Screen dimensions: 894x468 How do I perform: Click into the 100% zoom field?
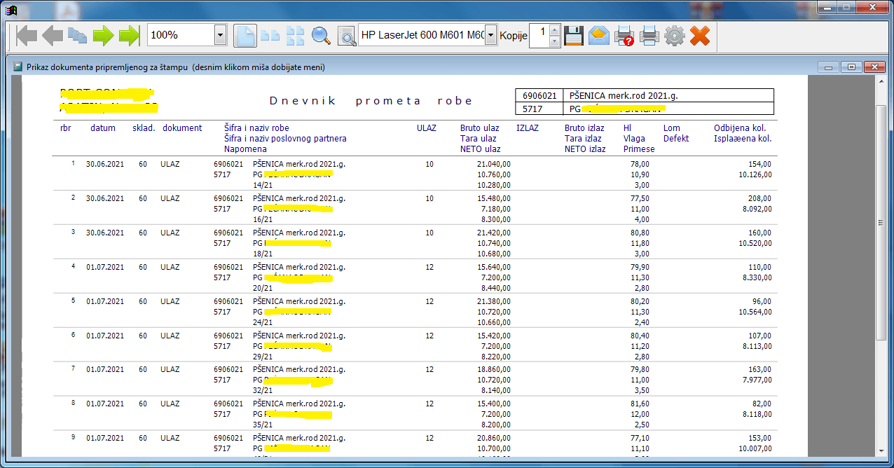[181, 35]
